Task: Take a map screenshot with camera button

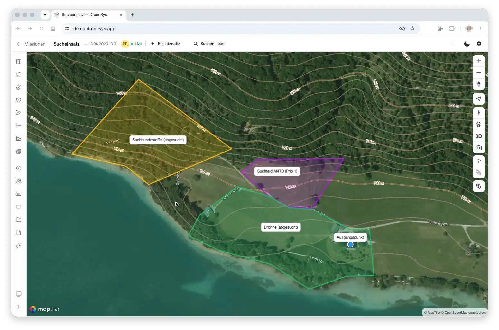Action: 479,148
